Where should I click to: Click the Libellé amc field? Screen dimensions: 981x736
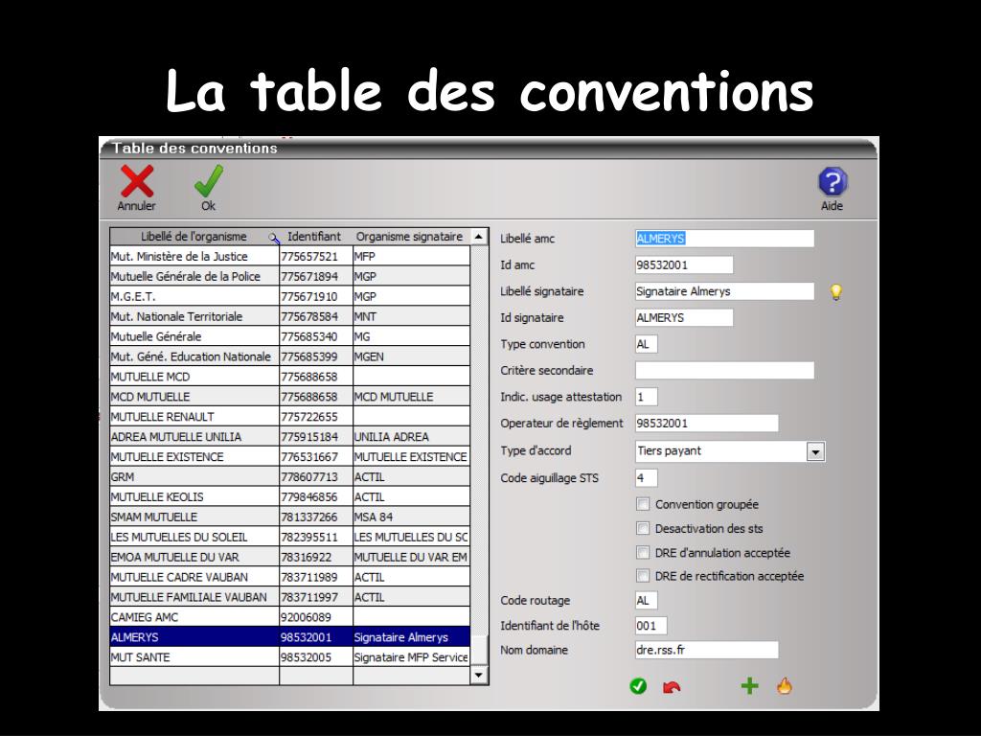(x=724, y=239)
